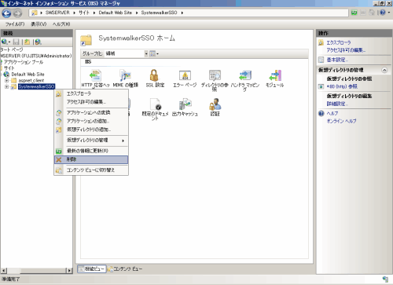This screenshot has width=393, height=285.
Task: Click the 詳細設定 link in 操作 pane
Action: click(337, 104)
